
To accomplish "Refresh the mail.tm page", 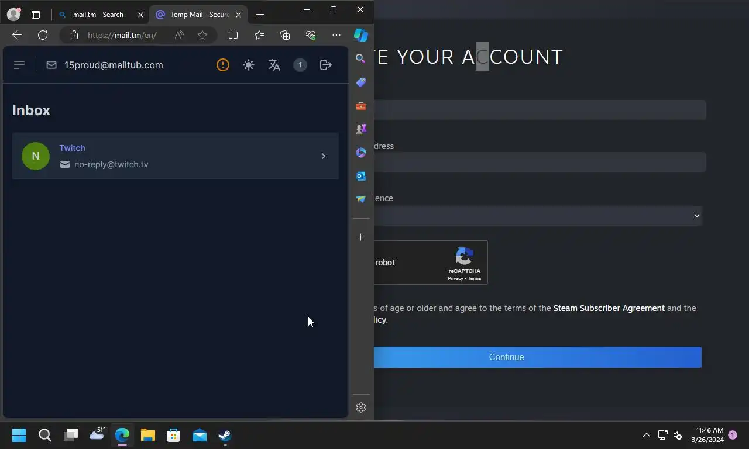I will 43,35.
